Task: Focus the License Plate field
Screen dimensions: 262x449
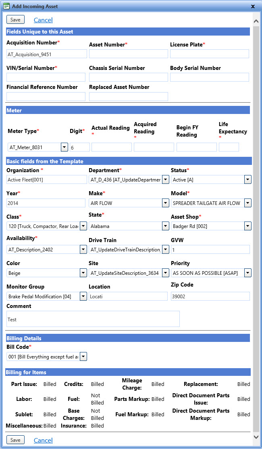Action: pos(210,54)
